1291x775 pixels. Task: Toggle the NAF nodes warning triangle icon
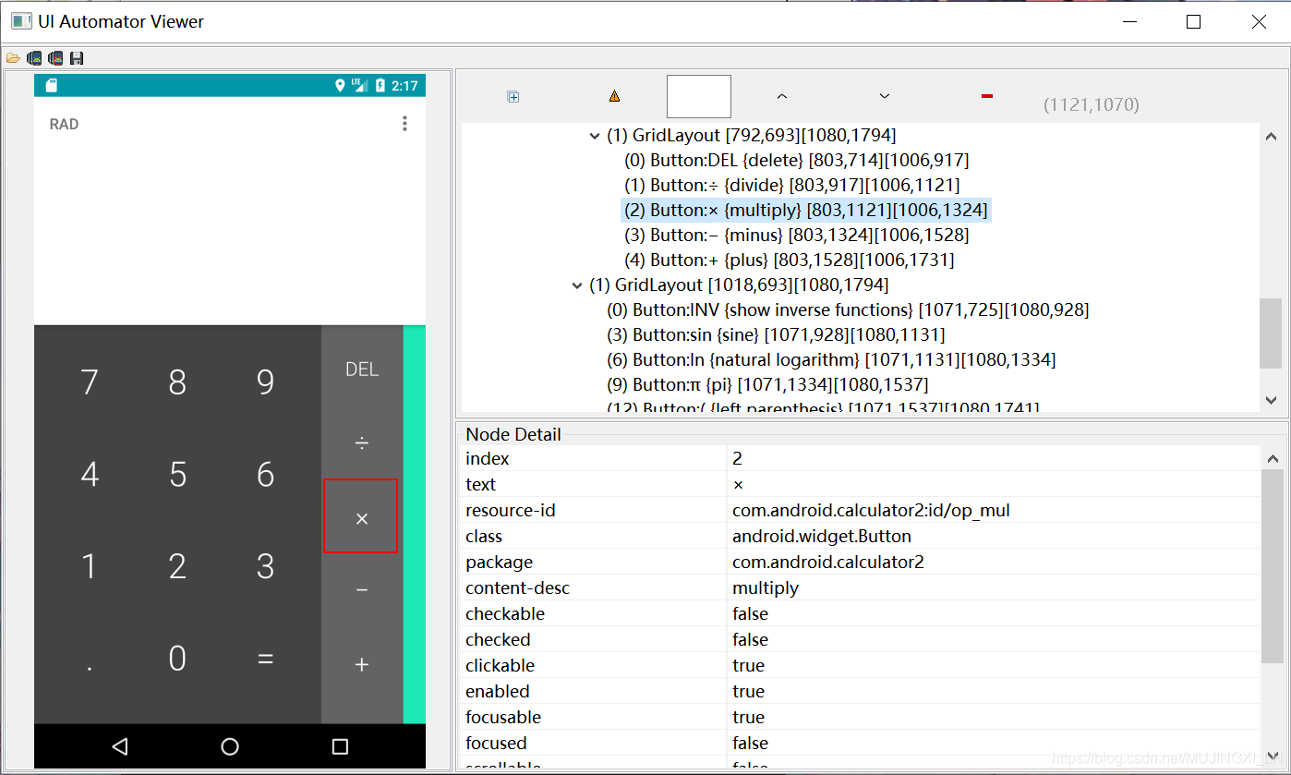tap(614, 96)
